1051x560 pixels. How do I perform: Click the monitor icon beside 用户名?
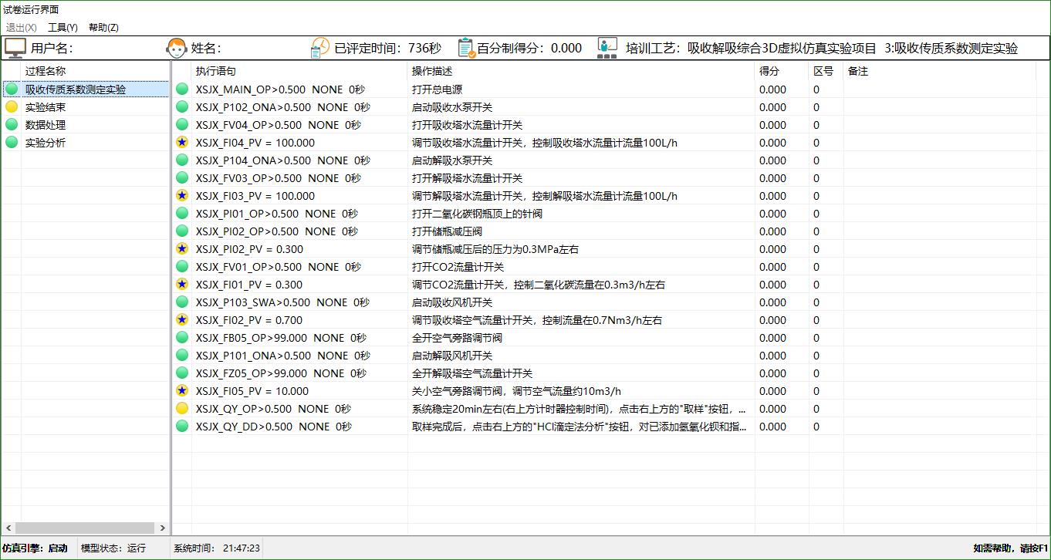16,47
